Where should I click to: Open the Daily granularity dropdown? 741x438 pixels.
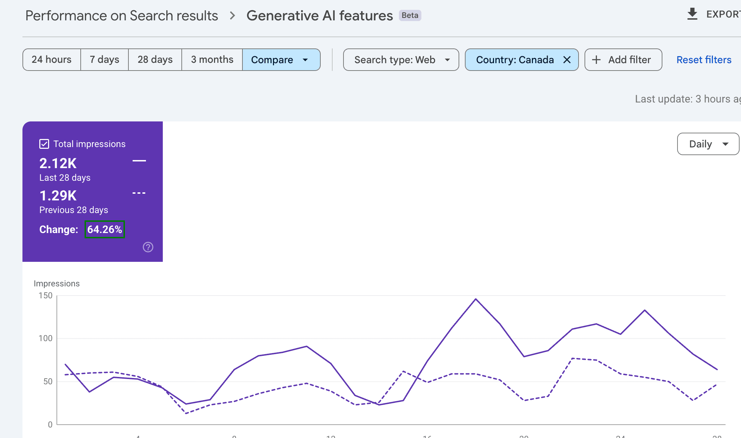(x=708, y=144)
